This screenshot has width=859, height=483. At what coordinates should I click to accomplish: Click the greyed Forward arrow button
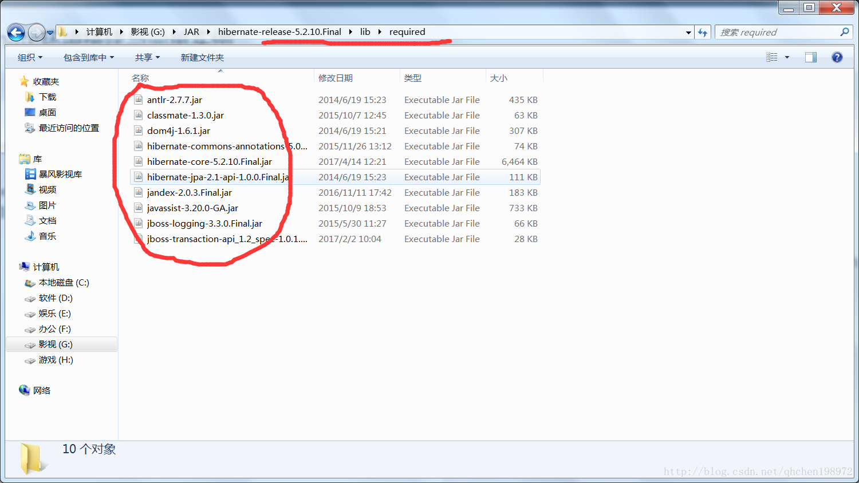tap(36, 33)
